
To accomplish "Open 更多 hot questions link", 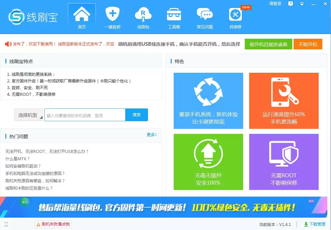I will (152, 135).
